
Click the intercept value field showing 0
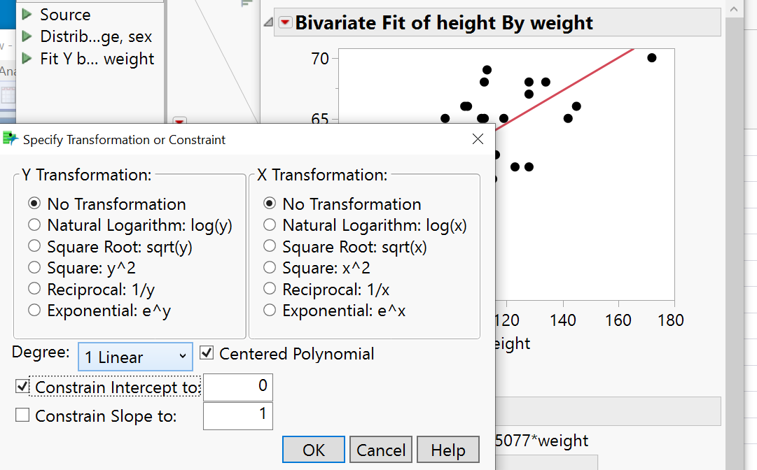tap(238, 387)
